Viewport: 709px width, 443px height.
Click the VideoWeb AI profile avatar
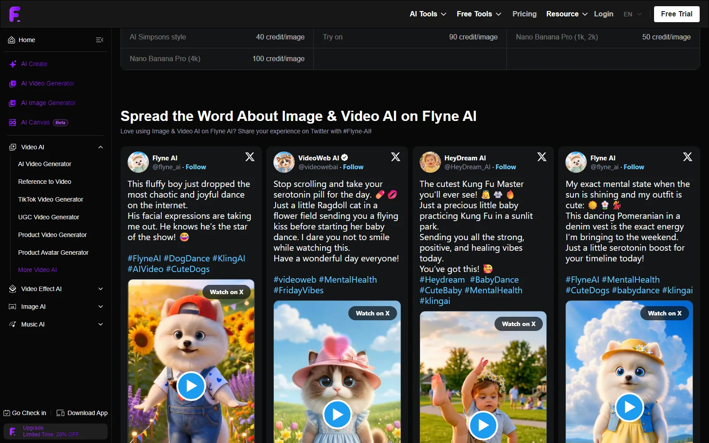284,162
